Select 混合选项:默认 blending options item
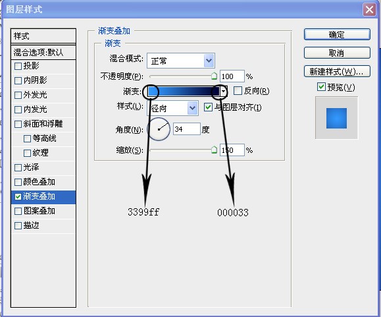Viewport: 381px width, 317px height. pos(43,52)
